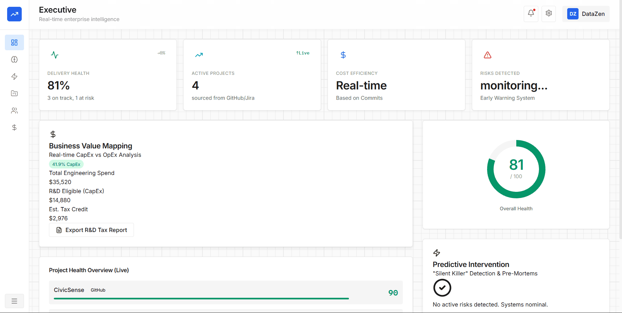
Task: Open the folder kanban sidebar icon
Action: (14, 93)
